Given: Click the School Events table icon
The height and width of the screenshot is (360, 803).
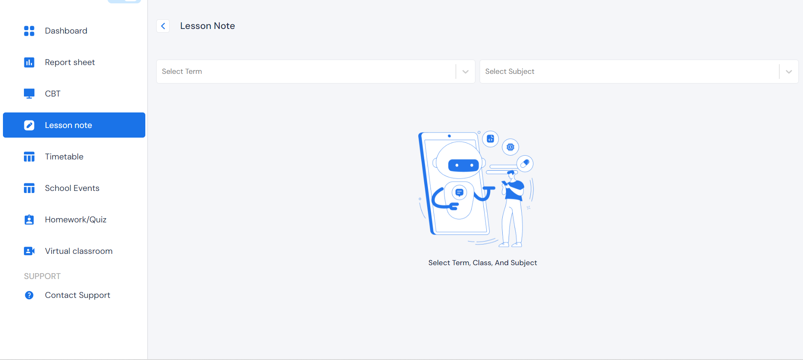Looking at the screenshot, I should click(29, 188).
